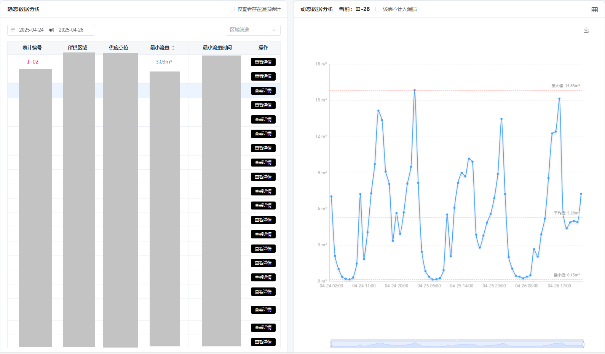Select meter number I-02 cell
This screenshot has width=605, height=354.
32,62
